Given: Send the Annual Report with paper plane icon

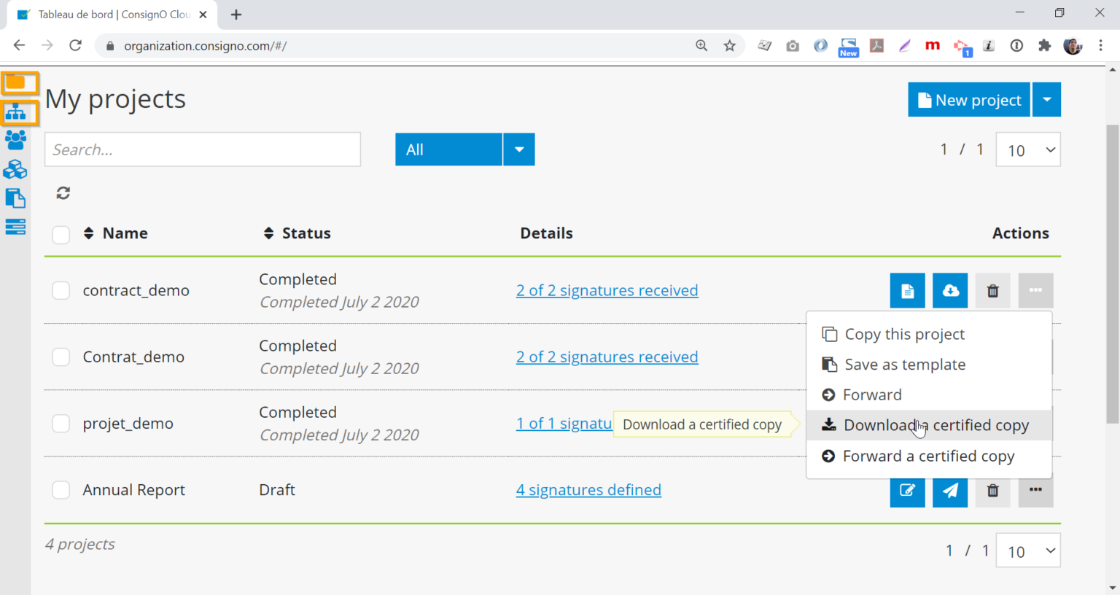Looking at the screenshot, I should click(950, 491).
